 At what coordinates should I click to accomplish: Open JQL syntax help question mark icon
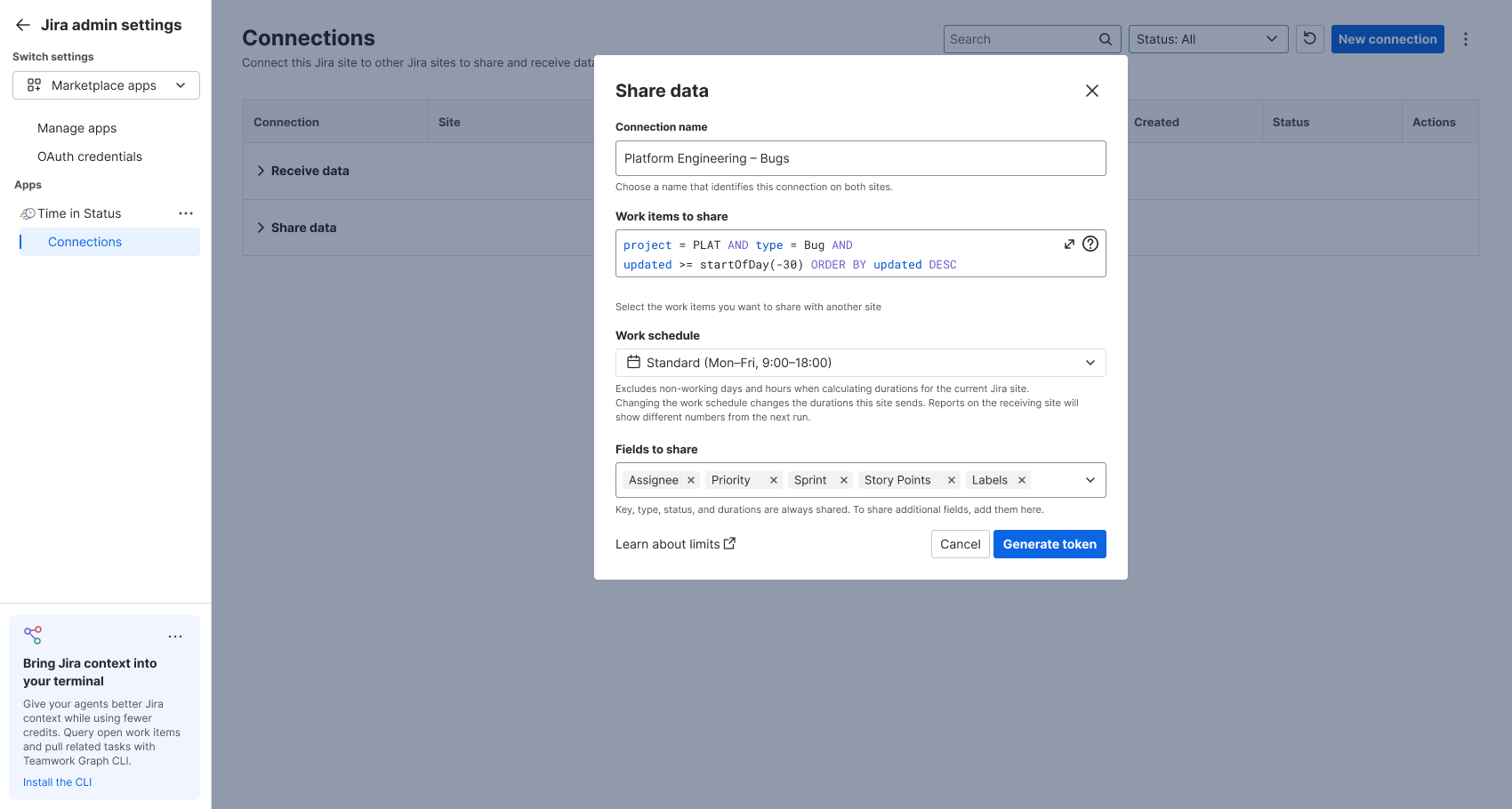(x=1090, y=244)
